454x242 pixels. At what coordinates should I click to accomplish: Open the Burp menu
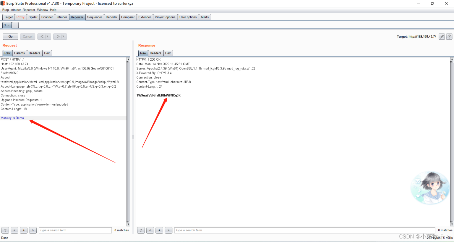pyautogui.click(x=6, y=10)
